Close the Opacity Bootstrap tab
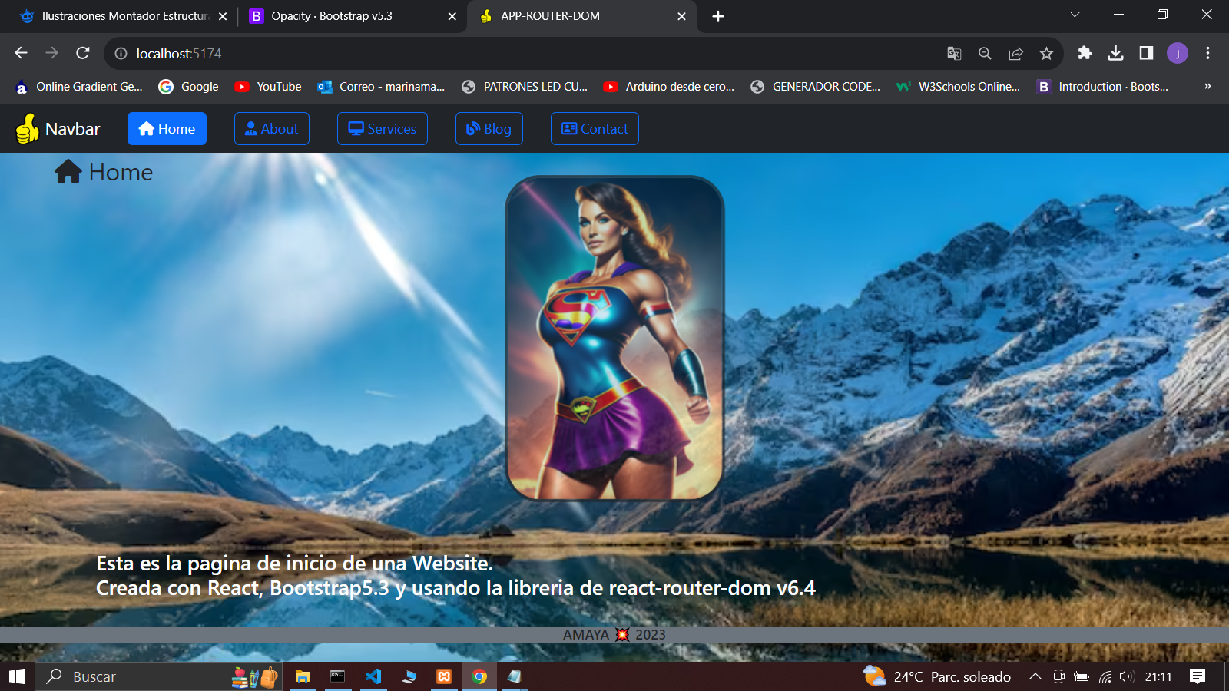 coord(452,16)
